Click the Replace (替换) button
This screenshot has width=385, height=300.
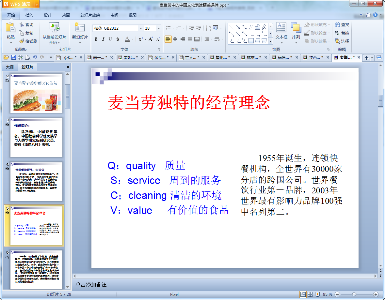(x=342, y=33)
